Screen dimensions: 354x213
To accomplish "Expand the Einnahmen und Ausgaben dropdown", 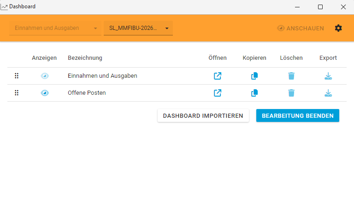I will pos(55,28).
